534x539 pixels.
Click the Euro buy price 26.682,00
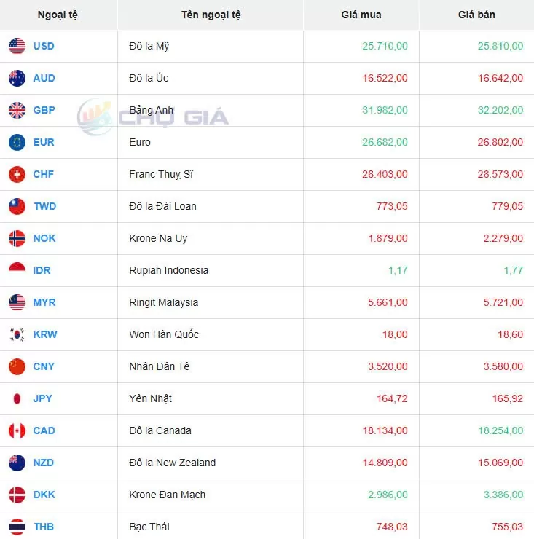point(385,142)
